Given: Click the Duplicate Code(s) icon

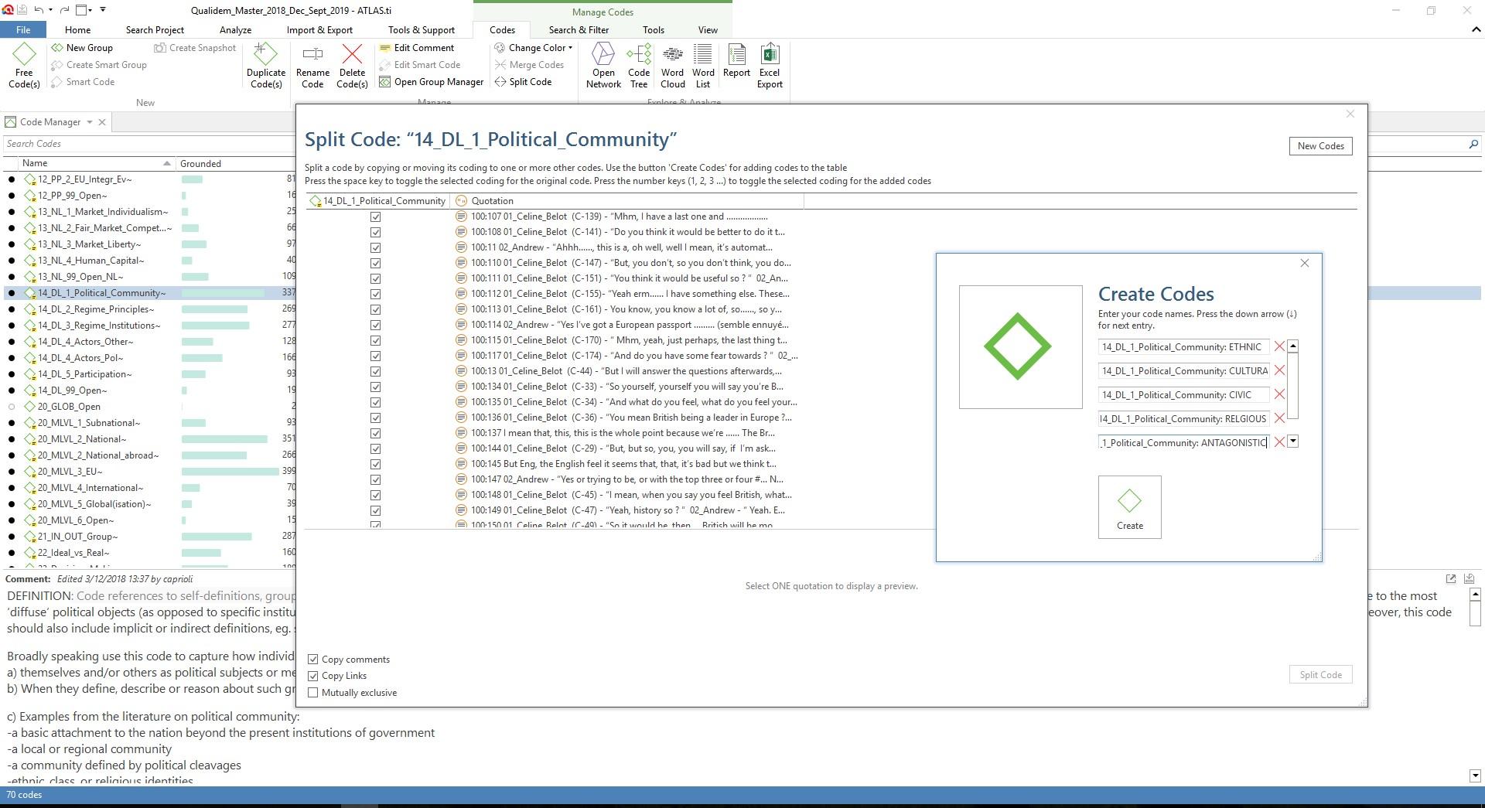Looking at the screenshot, I should 266,66.
